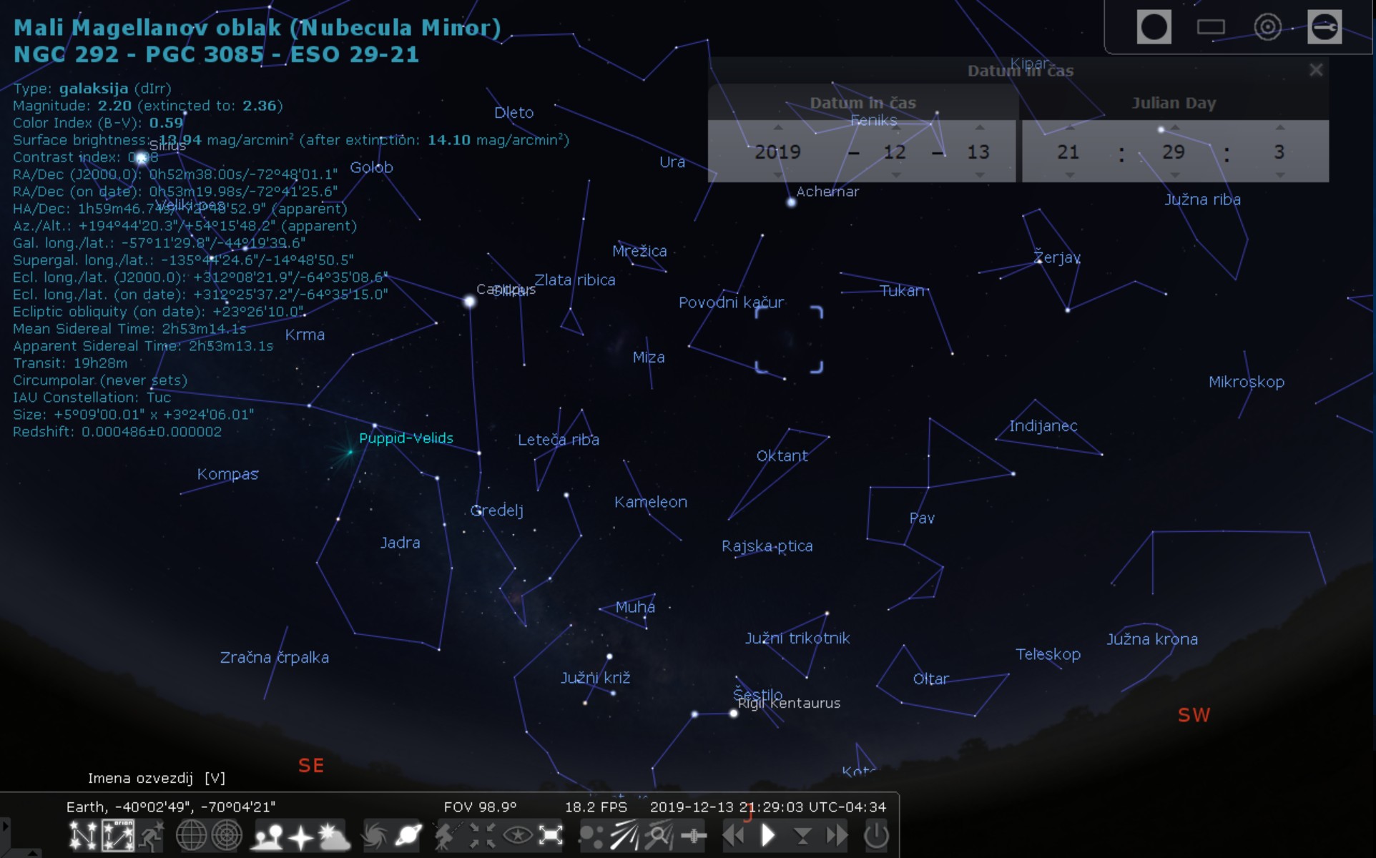The image size is (1376, 858).
Task: Decrease the minute with down arrow
Action: 1174,175
